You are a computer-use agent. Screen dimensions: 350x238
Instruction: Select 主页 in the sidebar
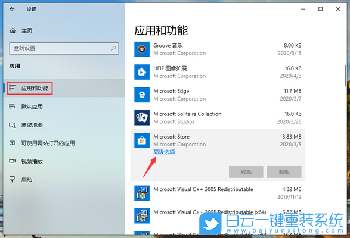click(x=27, y=30)
